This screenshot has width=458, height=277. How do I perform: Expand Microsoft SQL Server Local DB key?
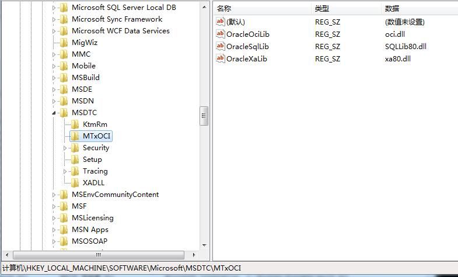(54, 8)
